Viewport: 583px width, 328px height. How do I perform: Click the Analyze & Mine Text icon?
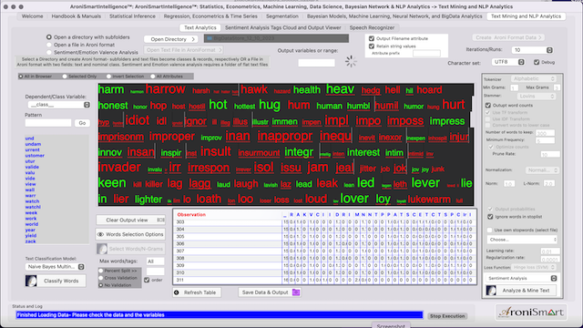click(491, 291)
